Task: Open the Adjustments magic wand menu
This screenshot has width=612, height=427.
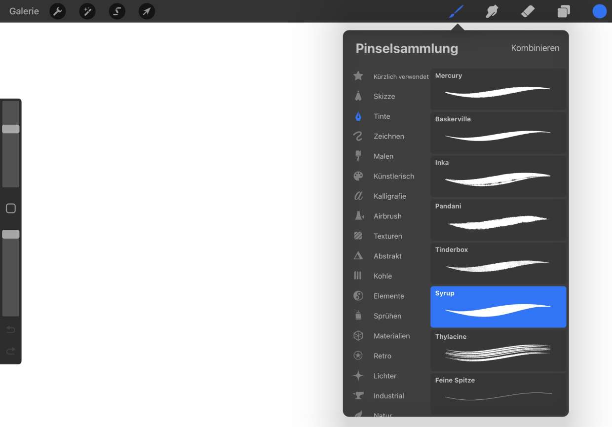Action: click(87, 11)
